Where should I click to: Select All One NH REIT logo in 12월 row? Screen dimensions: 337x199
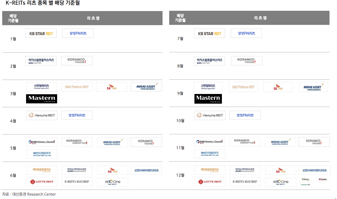tap(281, 182)
